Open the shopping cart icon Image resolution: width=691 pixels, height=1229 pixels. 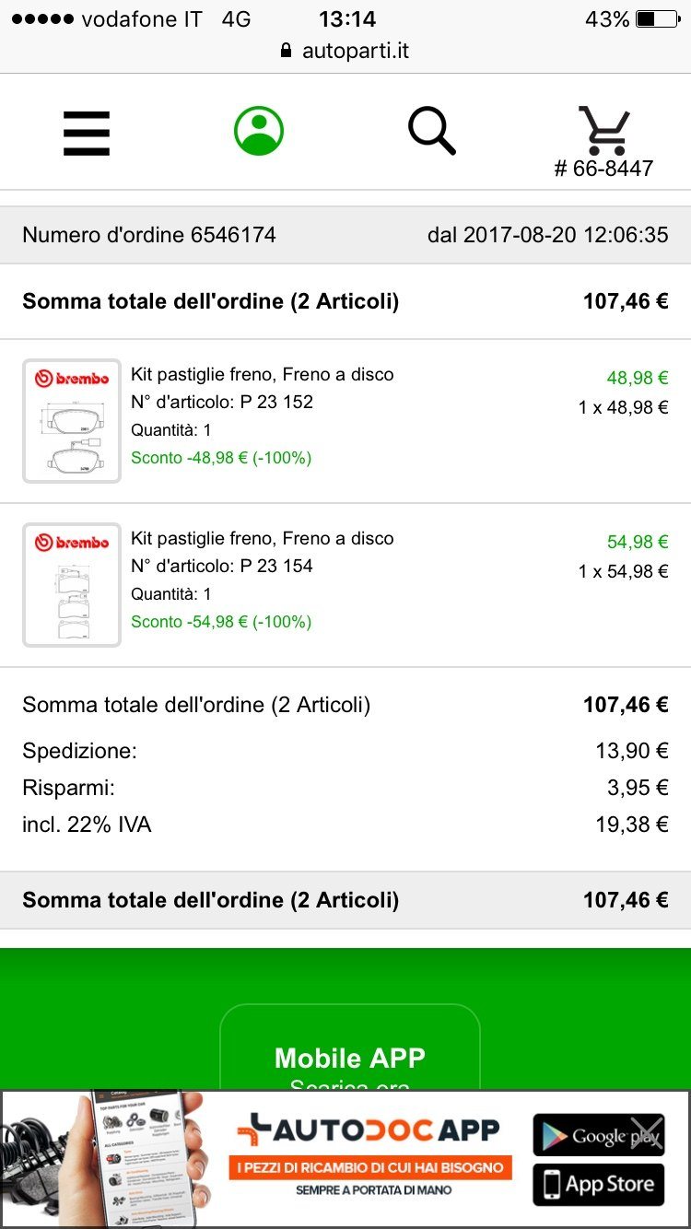click(604, 131)
